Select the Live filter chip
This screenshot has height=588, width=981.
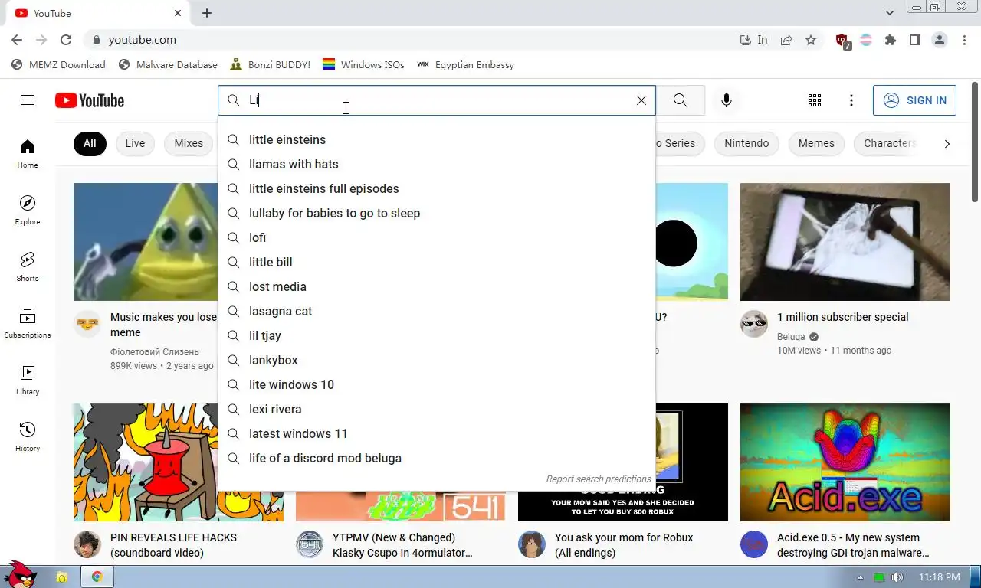(135, 143)
